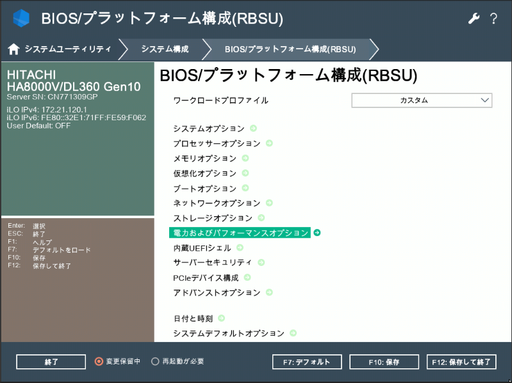Click arrow icon next to プロセッサーオプション

pyautogui.click(x=269, y=143)
